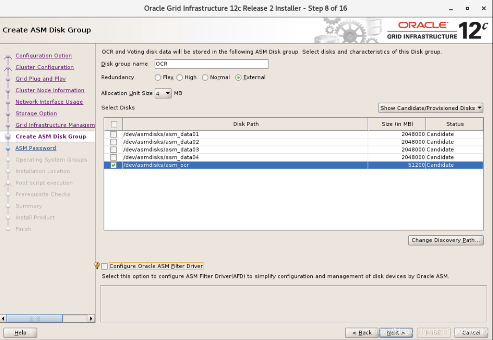Click the Disk Path column header
Screen dimensions: 493x340
pyautogui.click(x=246, y=124)
